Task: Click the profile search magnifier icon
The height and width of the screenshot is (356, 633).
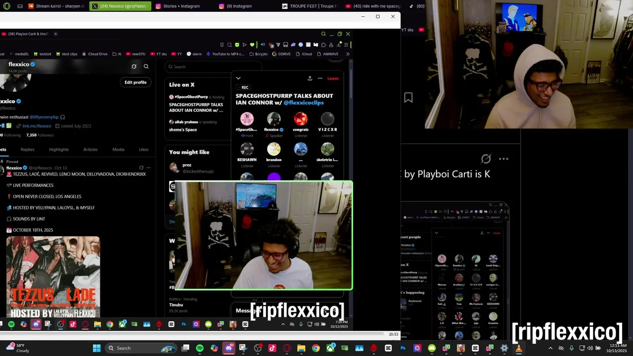Action: tap(146, 66)
